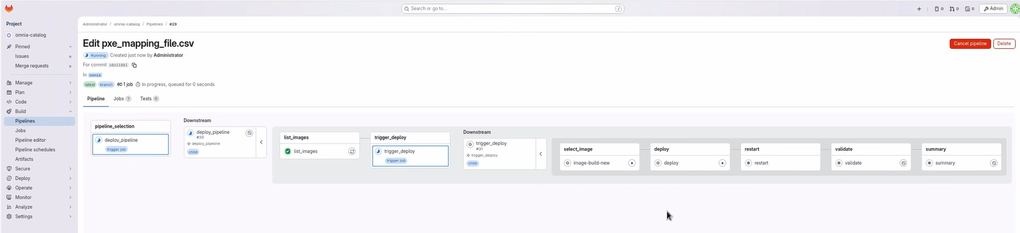Run the image-build-new manual job

pos(632,163)
